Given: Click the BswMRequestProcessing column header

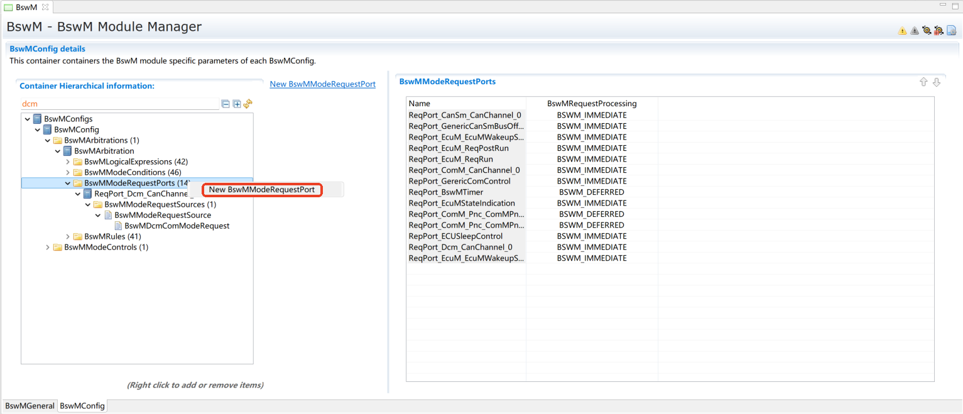Looking at the screenshot, I should [x=591, y=104].
